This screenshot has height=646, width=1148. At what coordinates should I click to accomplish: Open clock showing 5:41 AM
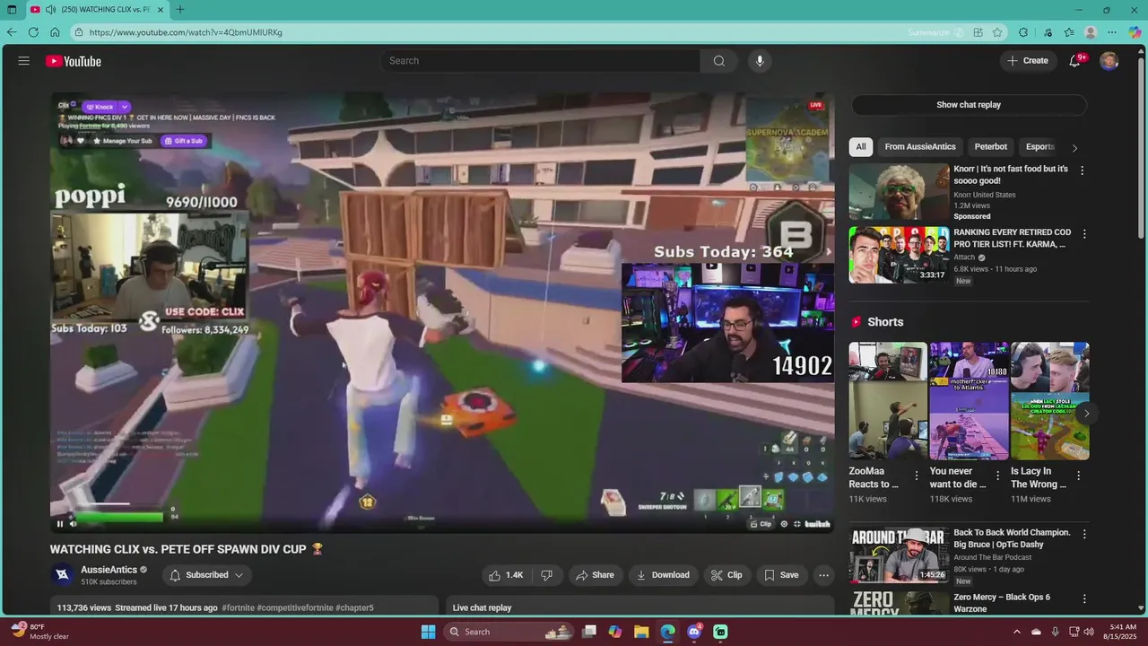pos(1122,632)
